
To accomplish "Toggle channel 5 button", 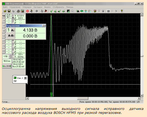I will click(x=4, y=36).
